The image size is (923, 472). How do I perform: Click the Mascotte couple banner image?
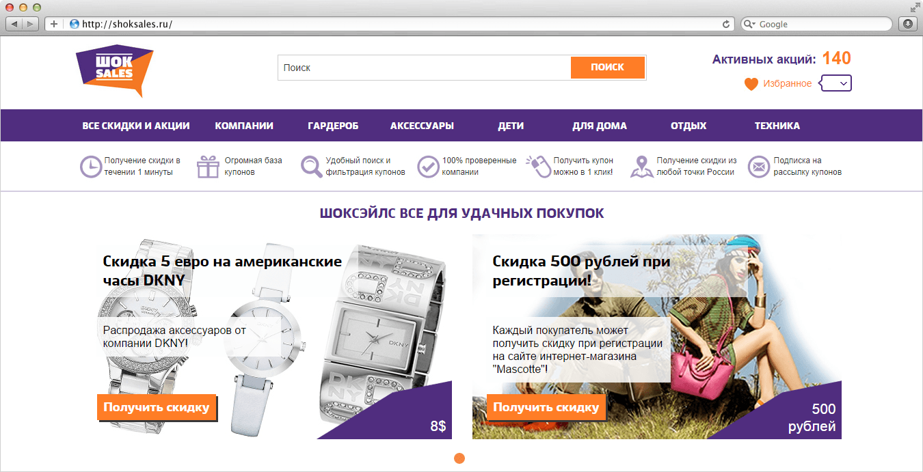coord(657,337)
